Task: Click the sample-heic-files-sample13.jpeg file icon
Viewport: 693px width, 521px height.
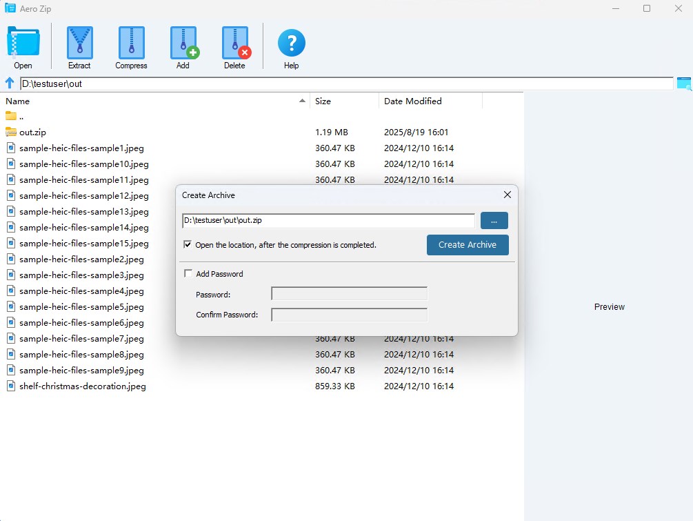Action: point(11,211)
